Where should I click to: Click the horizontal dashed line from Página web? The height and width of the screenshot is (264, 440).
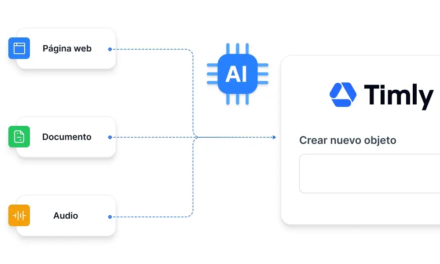click(150, 49)
